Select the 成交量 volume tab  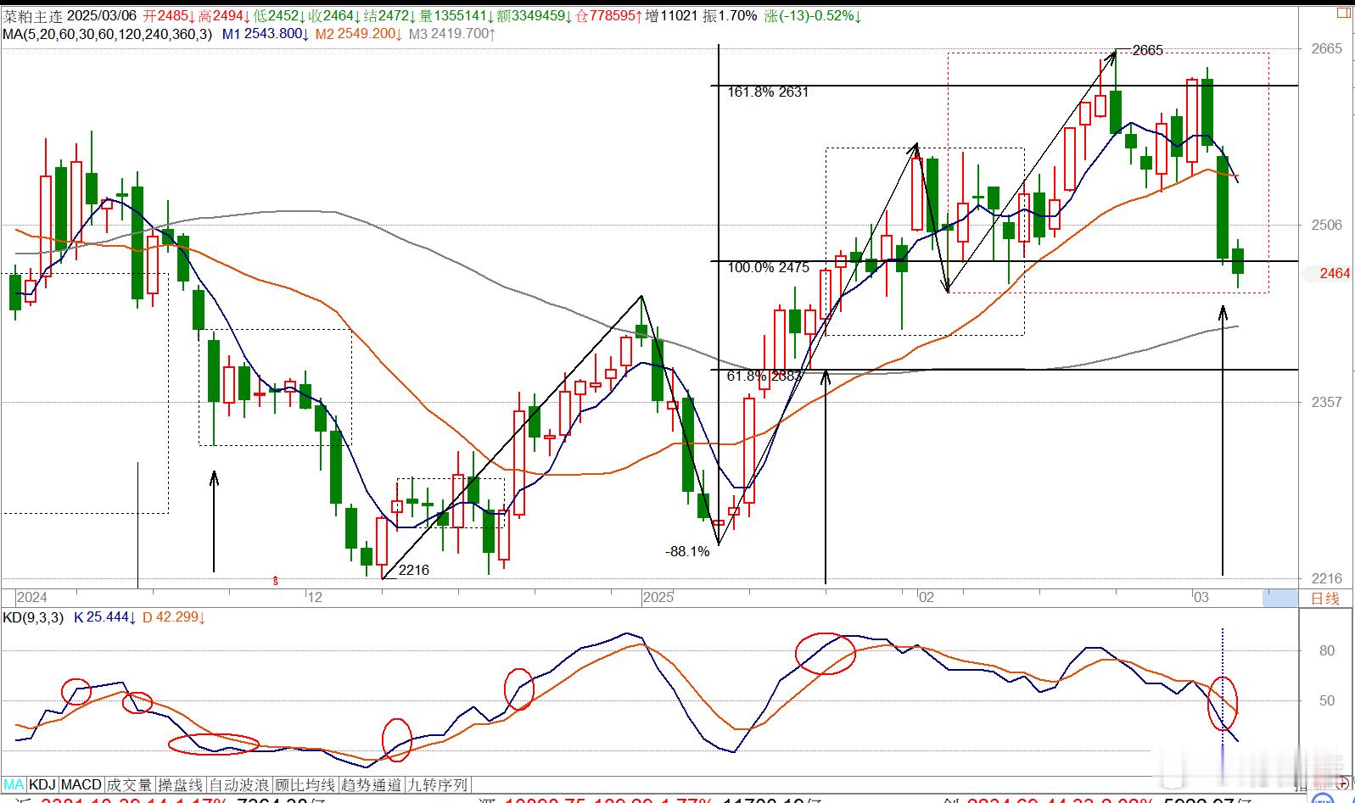point(129,785)
